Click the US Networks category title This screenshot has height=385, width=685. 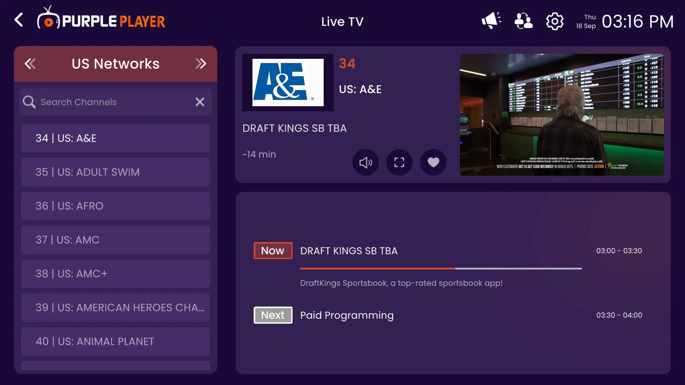coord(116,64)
